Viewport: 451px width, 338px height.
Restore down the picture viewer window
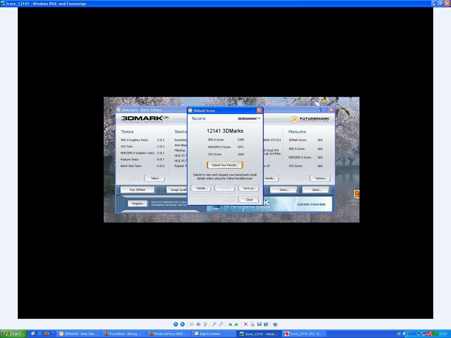point(441,4)
